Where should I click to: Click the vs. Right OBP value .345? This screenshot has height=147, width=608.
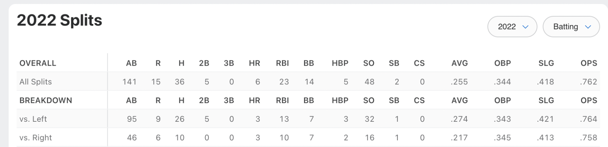point(502,138)
